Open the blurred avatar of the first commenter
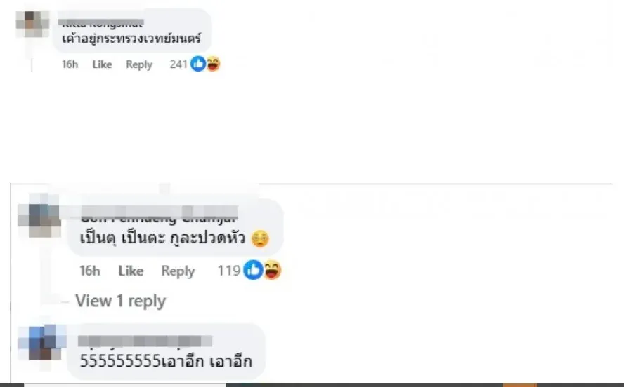The width and height of the screenshot is (624, 387). tap(32, 24)
